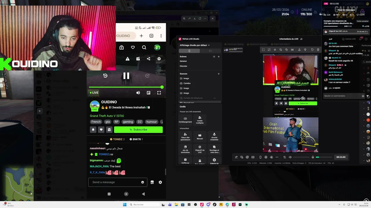Open the phone browser three-dot menu
This screenshot has height=208, width=371.
[x=161, y=36]
